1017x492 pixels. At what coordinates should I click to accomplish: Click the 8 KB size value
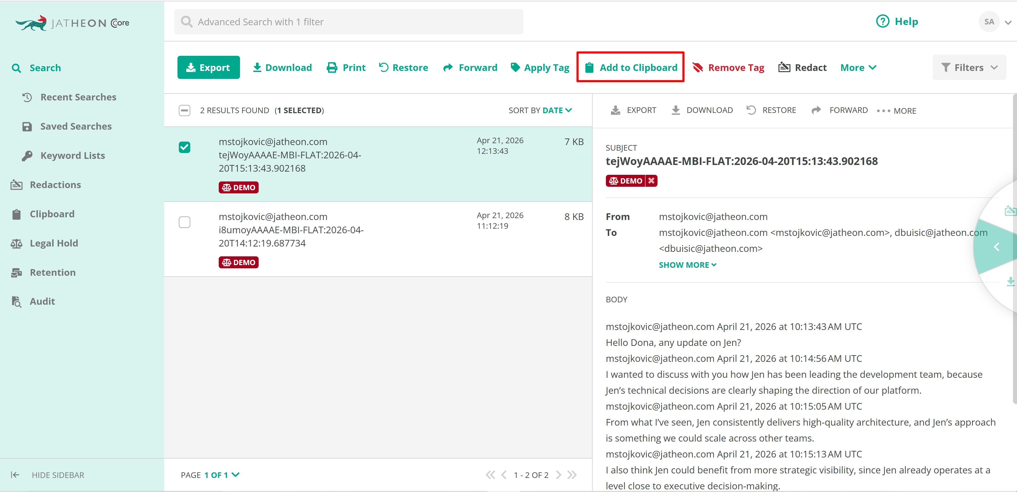tap(574, 217)
